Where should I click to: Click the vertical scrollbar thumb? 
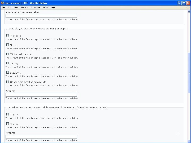tap(189, 73)
